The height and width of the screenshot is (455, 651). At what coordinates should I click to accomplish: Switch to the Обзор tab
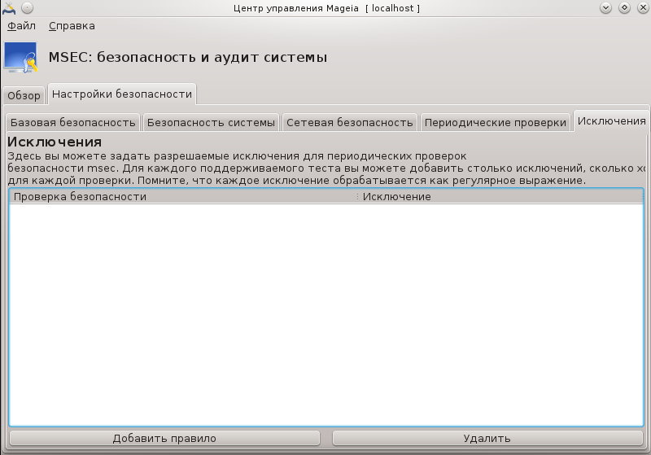click(24, 95)
